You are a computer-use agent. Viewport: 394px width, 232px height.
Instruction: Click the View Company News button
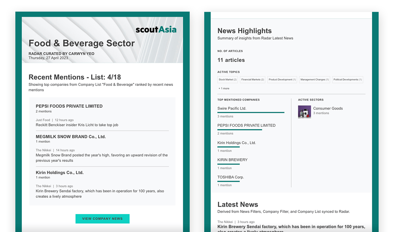103,219
